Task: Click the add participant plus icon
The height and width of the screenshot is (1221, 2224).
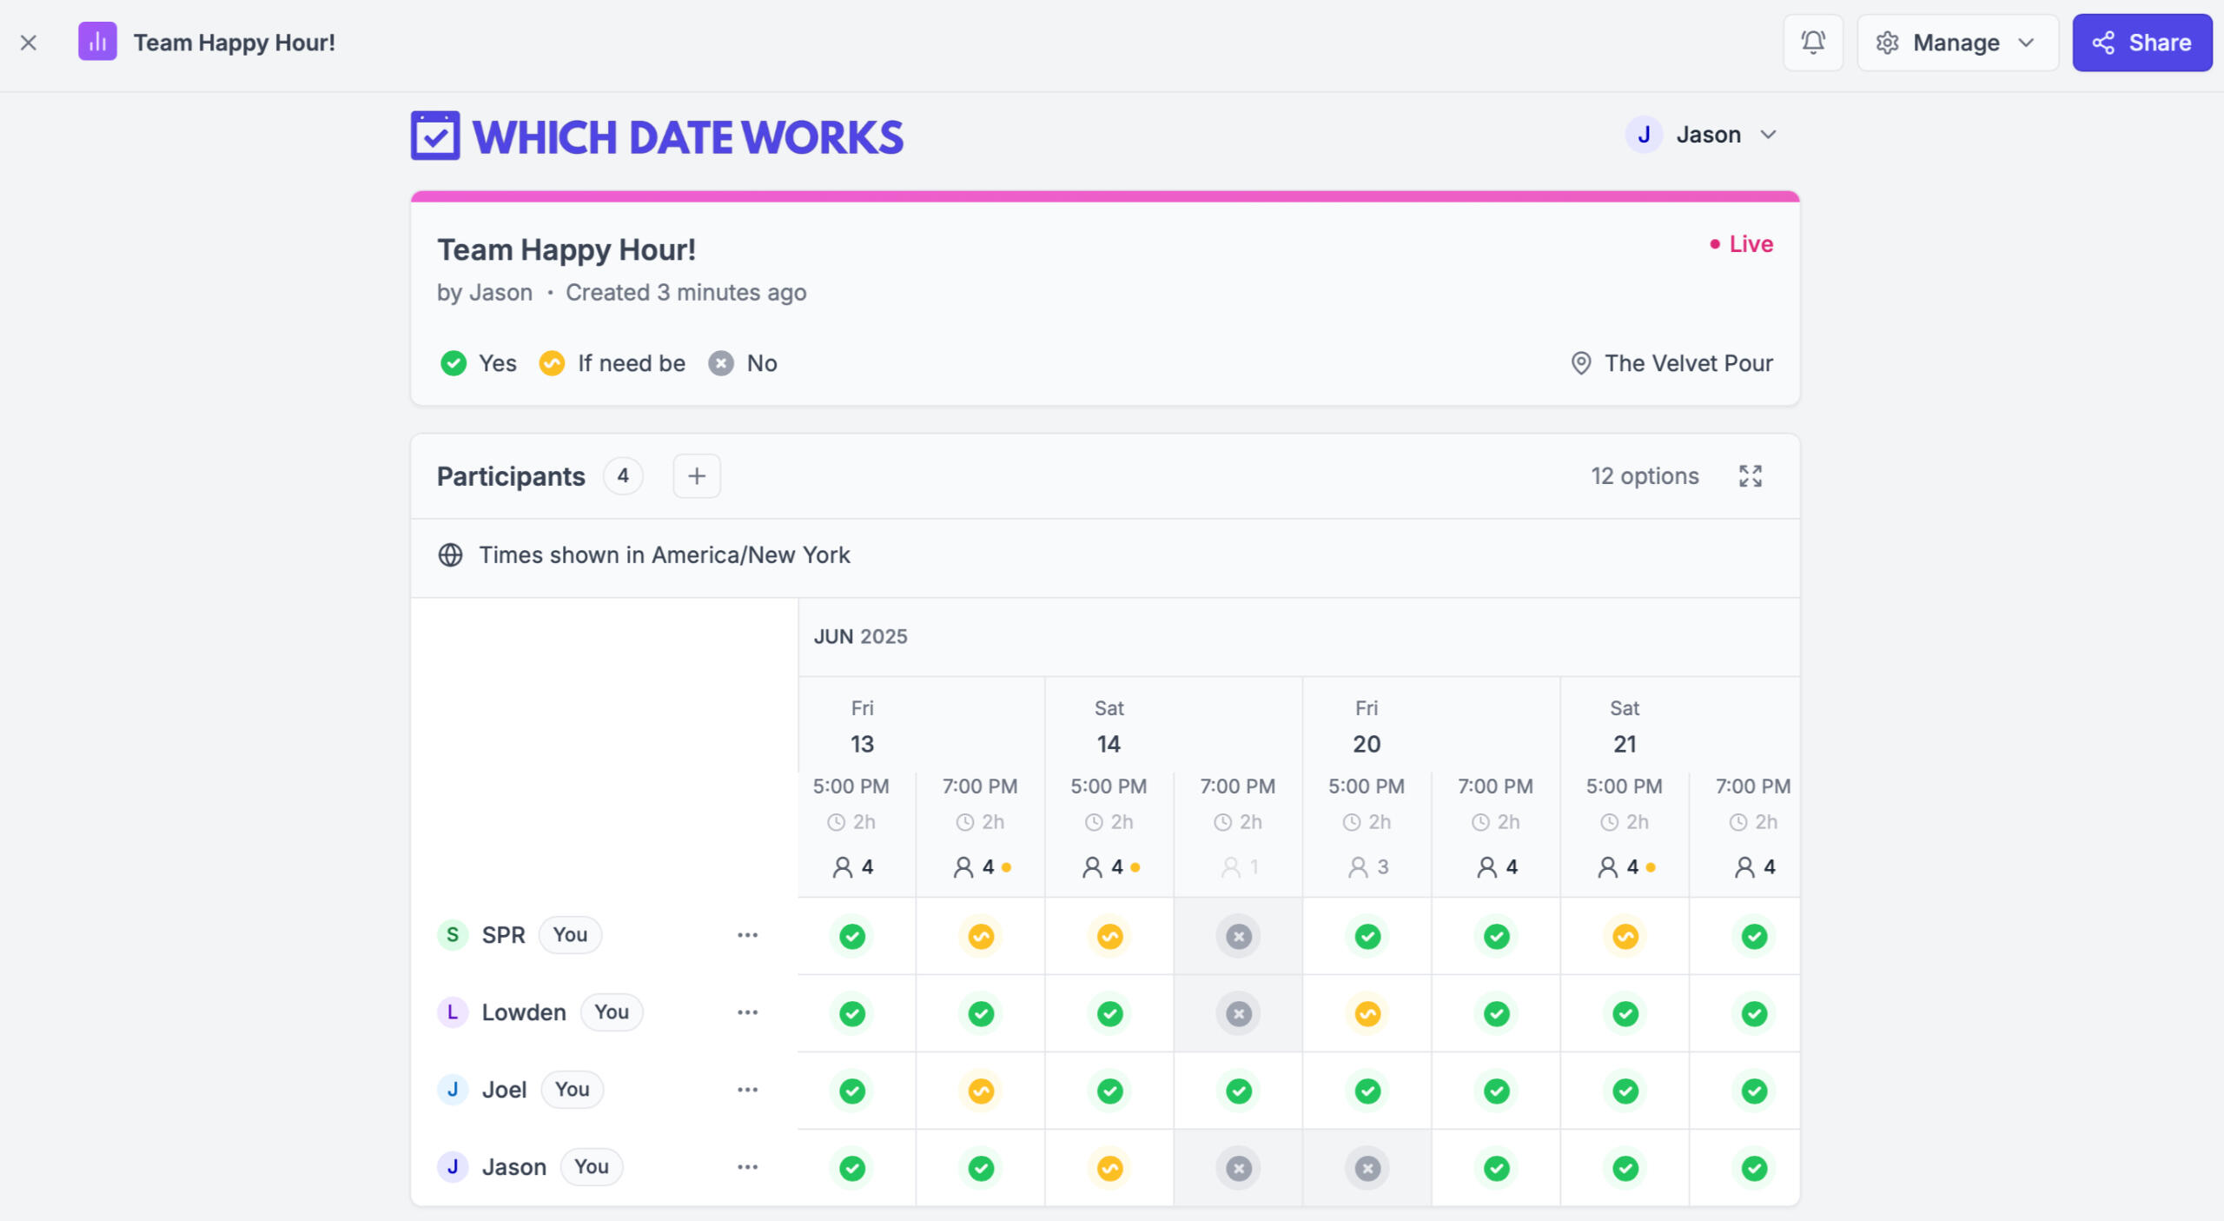Action: 696,475
